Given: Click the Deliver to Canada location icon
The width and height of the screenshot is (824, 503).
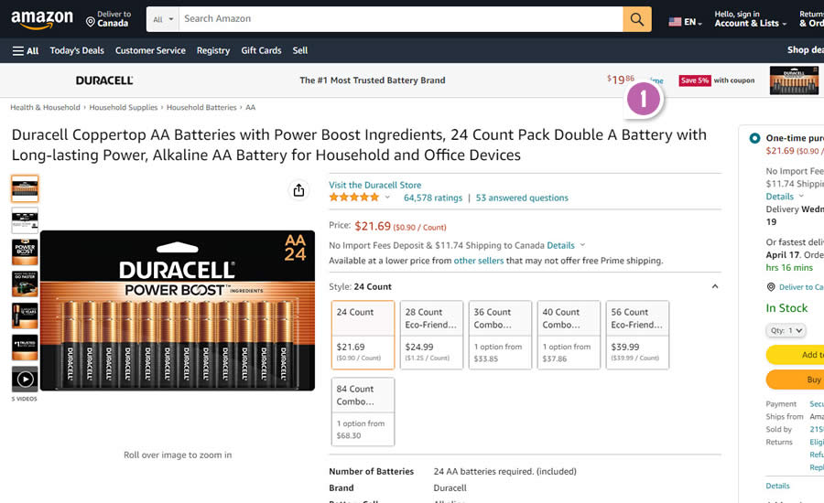Looking at the screenshot, I should [x=91, y=20].
